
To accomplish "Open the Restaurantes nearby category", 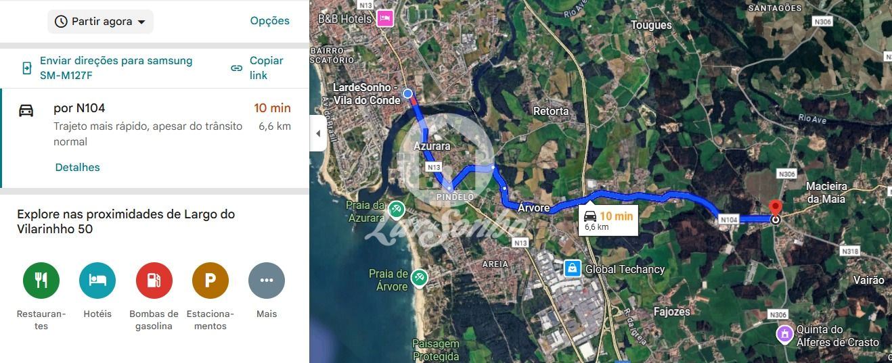I will tap(41, 280).
